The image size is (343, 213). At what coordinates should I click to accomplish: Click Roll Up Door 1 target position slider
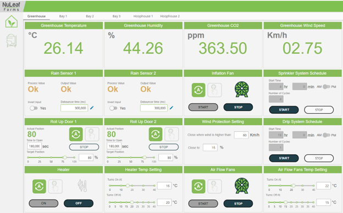(51, 158)
